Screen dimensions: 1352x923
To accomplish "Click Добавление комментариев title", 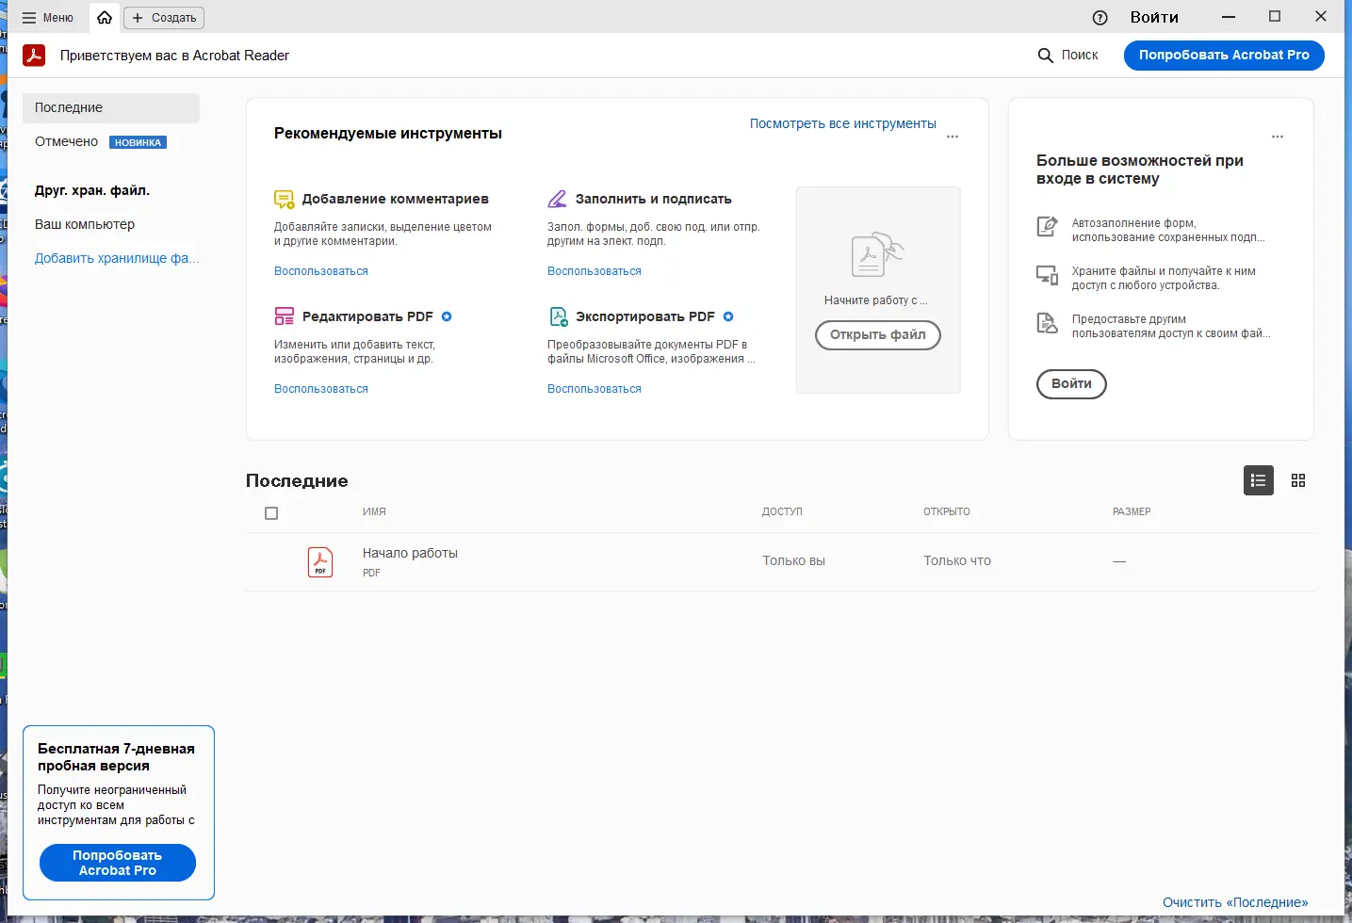I will [396, 199].
